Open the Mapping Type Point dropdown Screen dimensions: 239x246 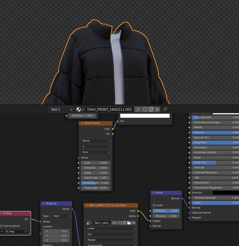point(61,216)
